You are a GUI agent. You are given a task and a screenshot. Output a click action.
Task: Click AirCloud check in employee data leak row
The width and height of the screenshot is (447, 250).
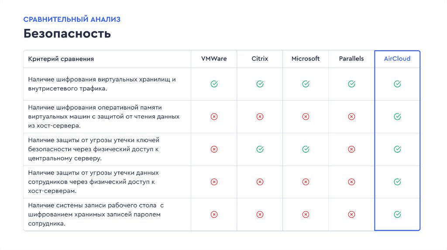coord(397,182)
